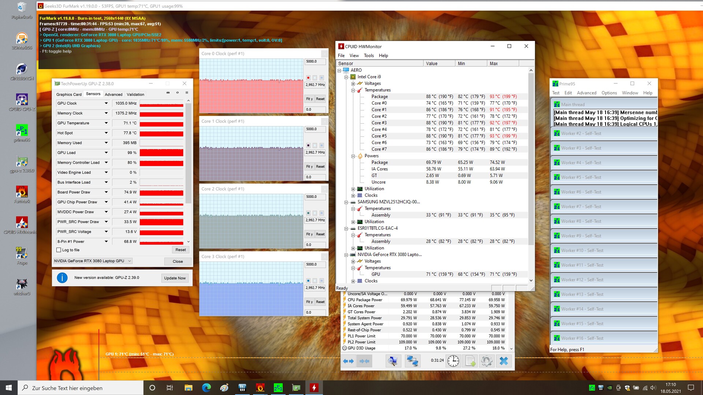The image size is (703, 395).
Task: Click the HWiNFO expand arrows icon
Action: pyautogui.click(x=348, y=361)
